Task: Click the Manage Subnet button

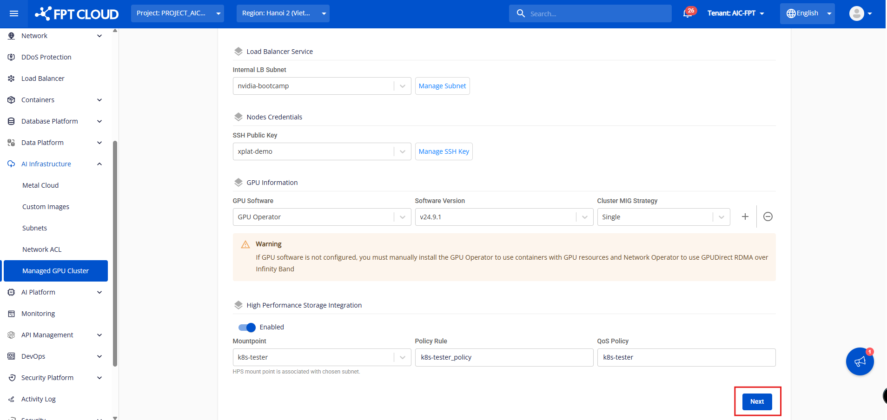Action: [442, 86]
